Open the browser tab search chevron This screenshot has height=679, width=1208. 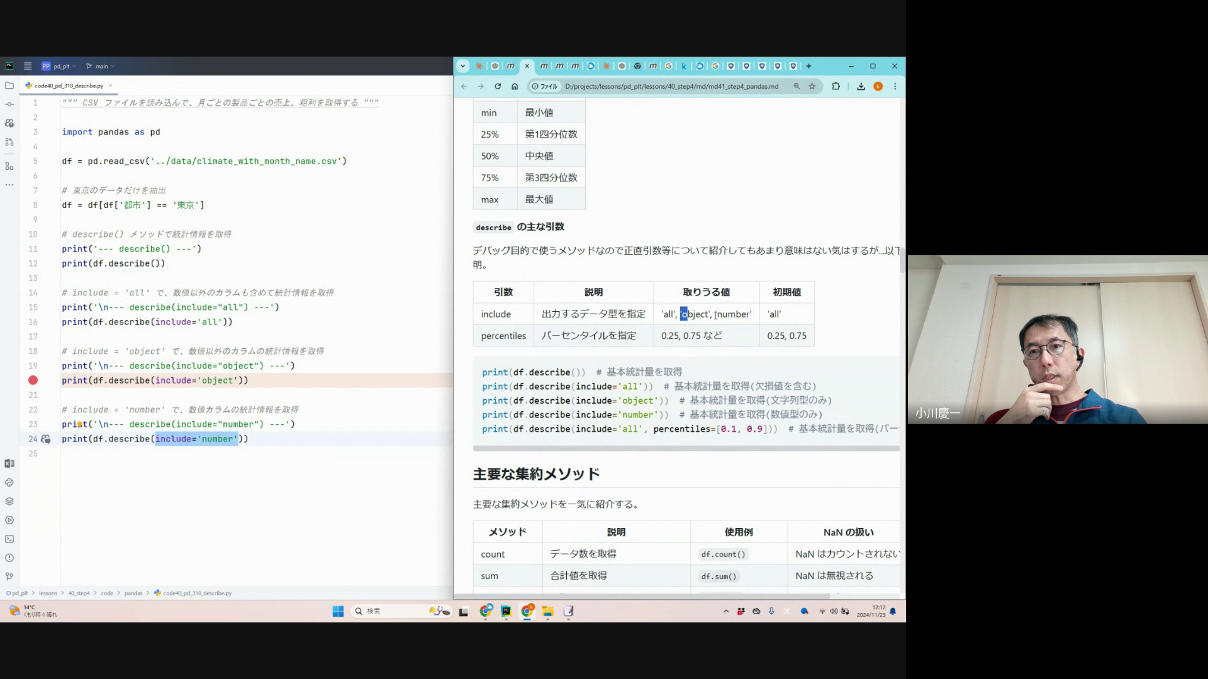[463, 66]
